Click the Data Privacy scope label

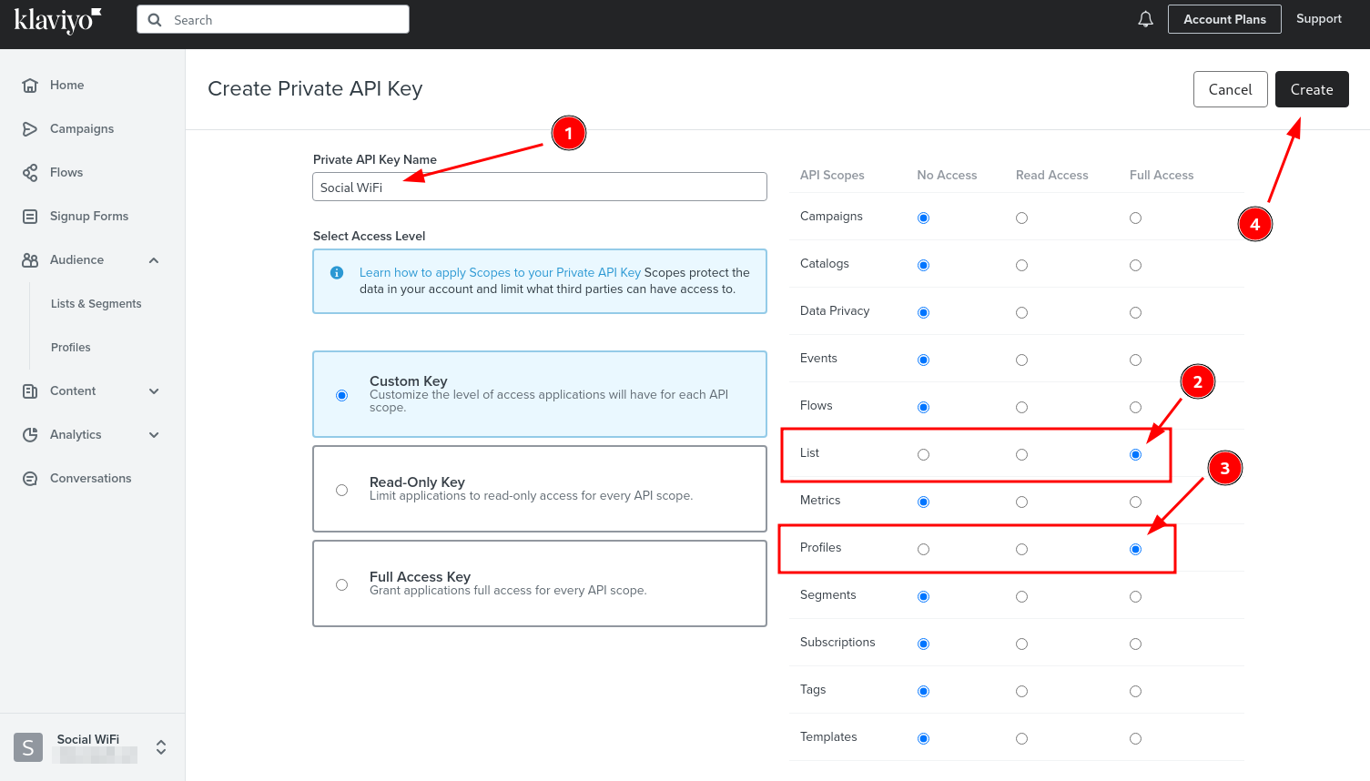point(835,310)
